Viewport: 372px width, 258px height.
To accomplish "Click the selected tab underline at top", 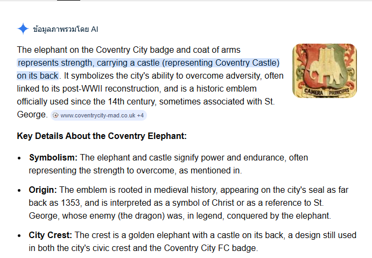I will click(x=68, y=1).
